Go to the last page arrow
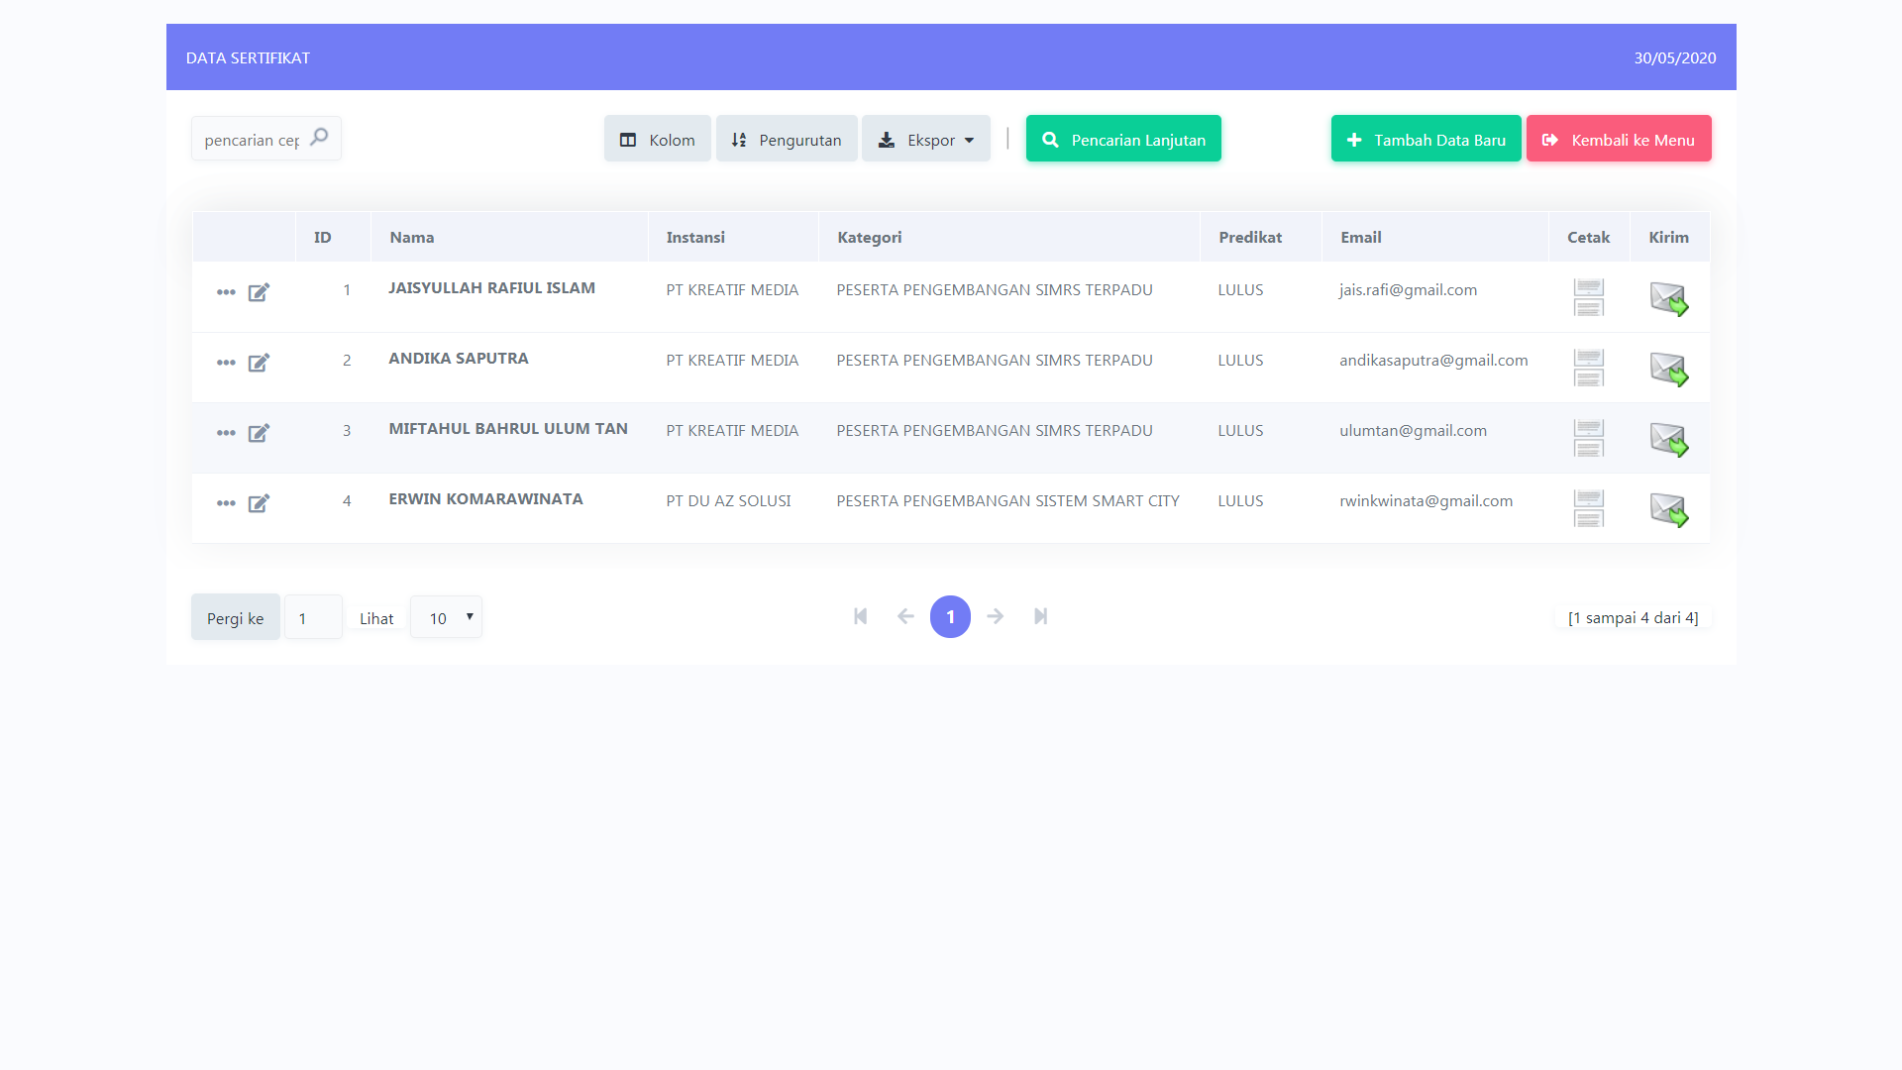 1040,616
